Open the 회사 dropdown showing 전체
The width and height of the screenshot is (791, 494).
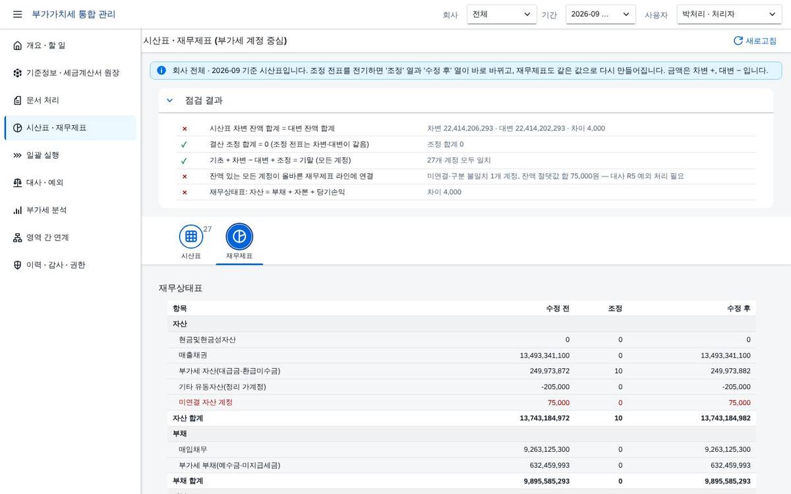click(502, 14)
